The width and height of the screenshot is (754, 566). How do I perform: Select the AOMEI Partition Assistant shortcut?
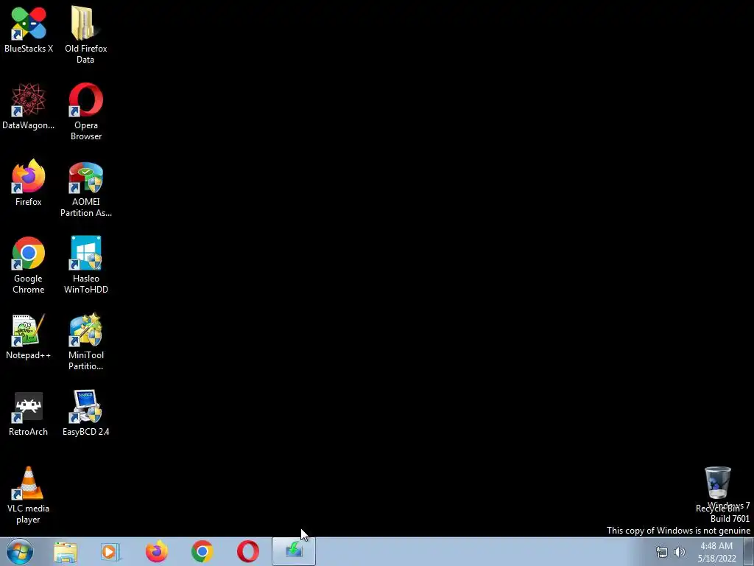(85, 189)
